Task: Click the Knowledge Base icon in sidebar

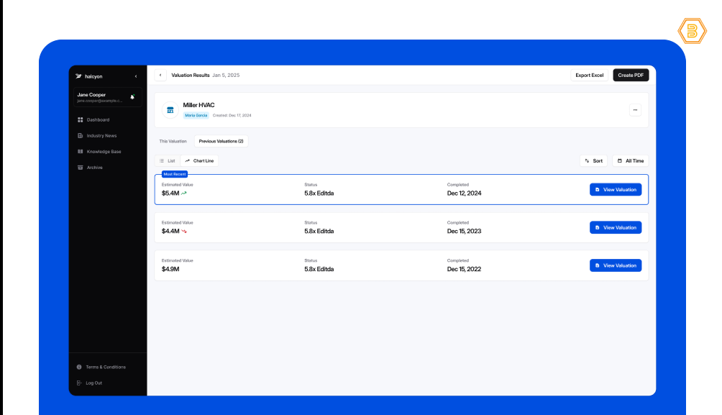Action: 80,152
